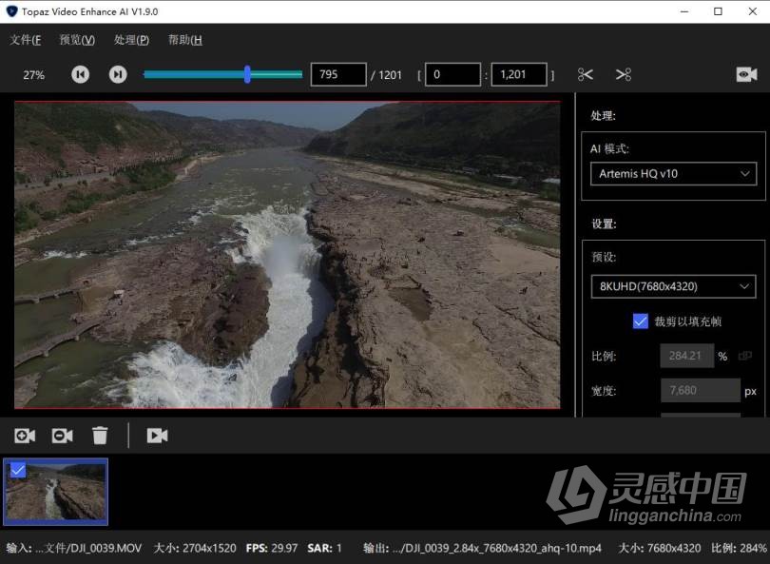
Task: Click the trash delete icon
Action: [x=100, y=436]
